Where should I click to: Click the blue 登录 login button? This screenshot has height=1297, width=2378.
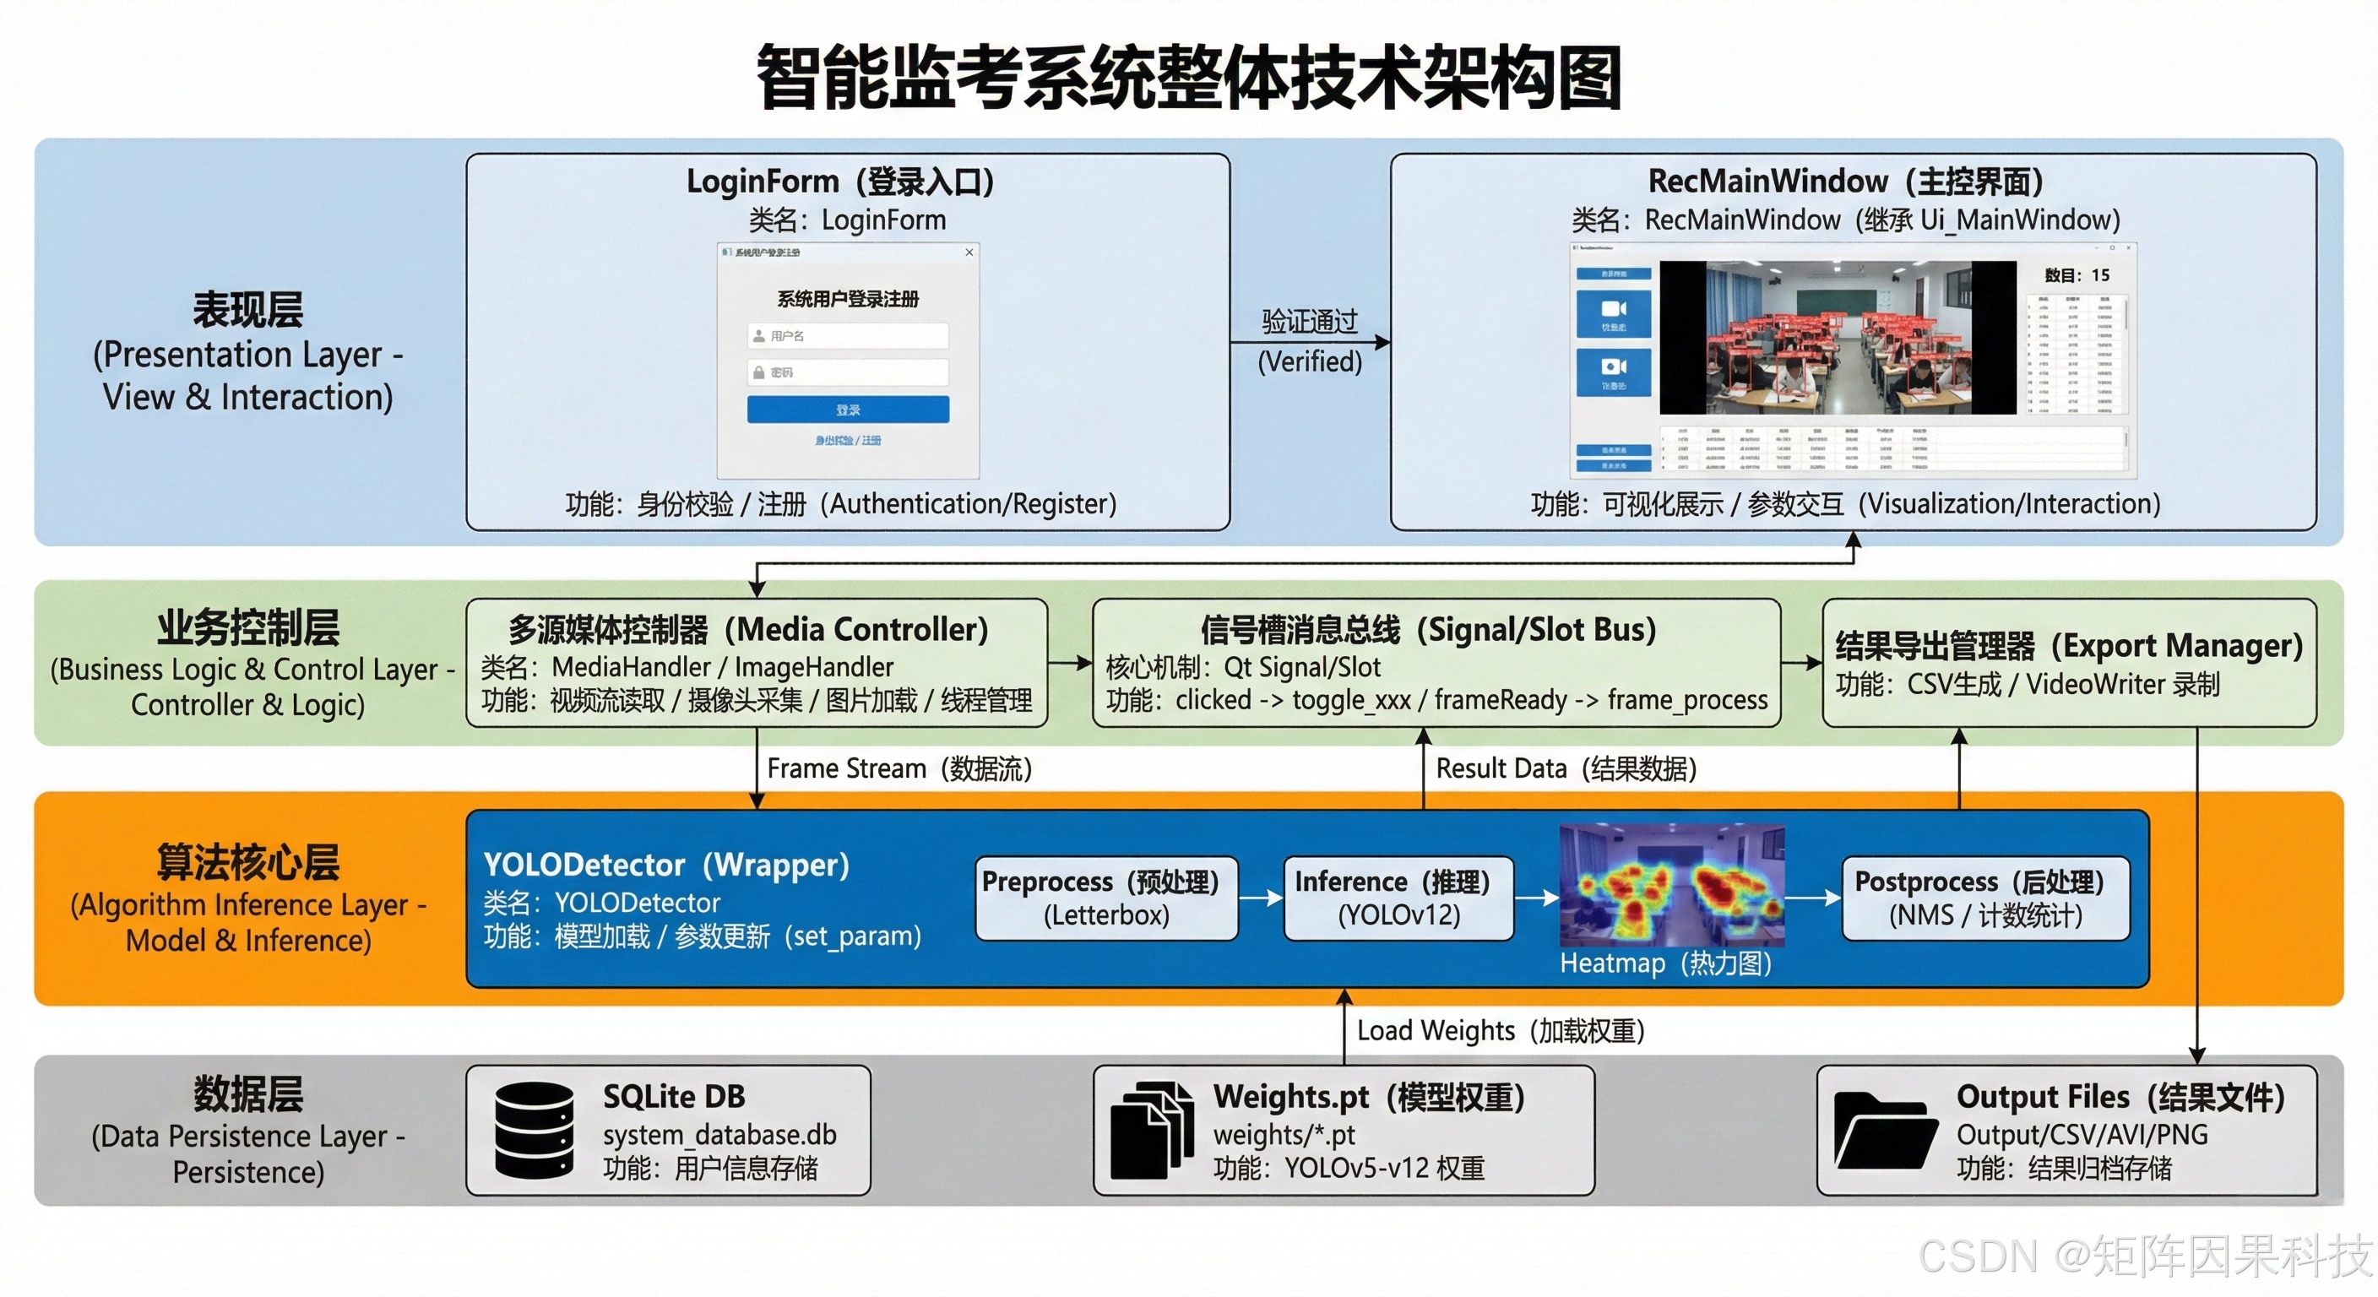[848, 410]
